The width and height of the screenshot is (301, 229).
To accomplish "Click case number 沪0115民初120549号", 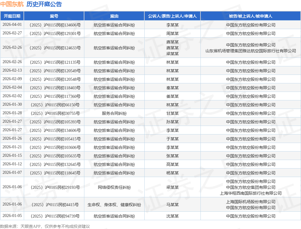I will [55, 71].
